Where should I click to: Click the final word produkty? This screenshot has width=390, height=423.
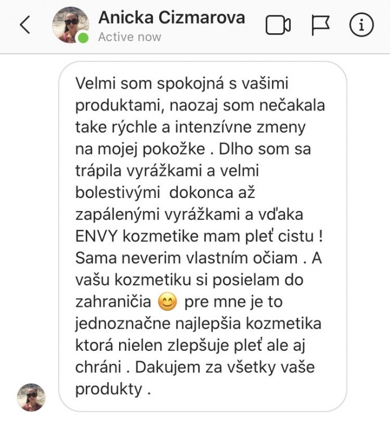point(108,390)
